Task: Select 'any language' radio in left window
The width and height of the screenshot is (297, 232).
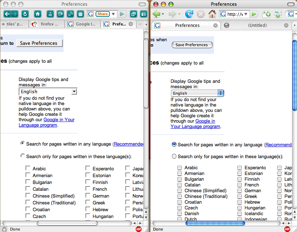Action: (x=22, y=143)
